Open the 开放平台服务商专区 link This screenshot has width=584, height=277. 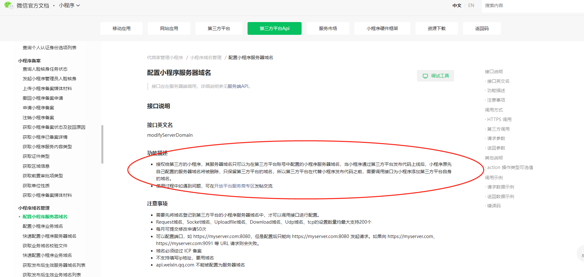(x=234, y=186)
